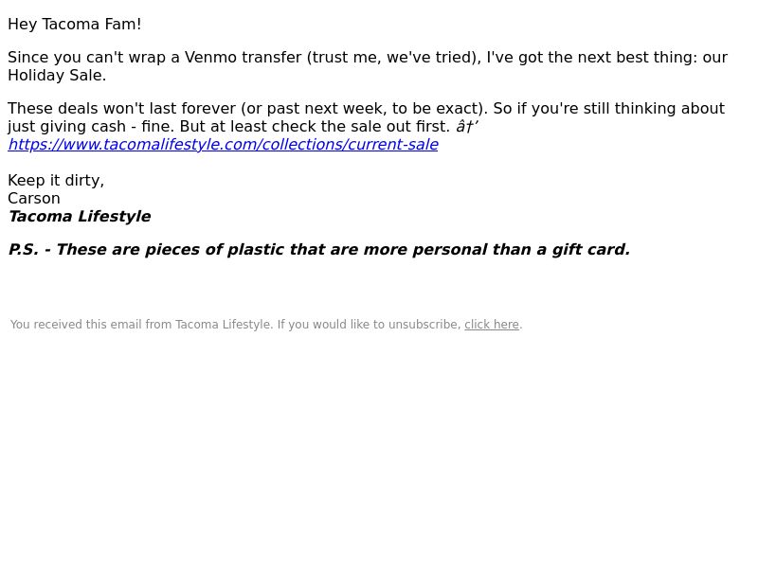Click the bold italic P.S. sentence
This screenshot has height=568, width=758.
319,250
